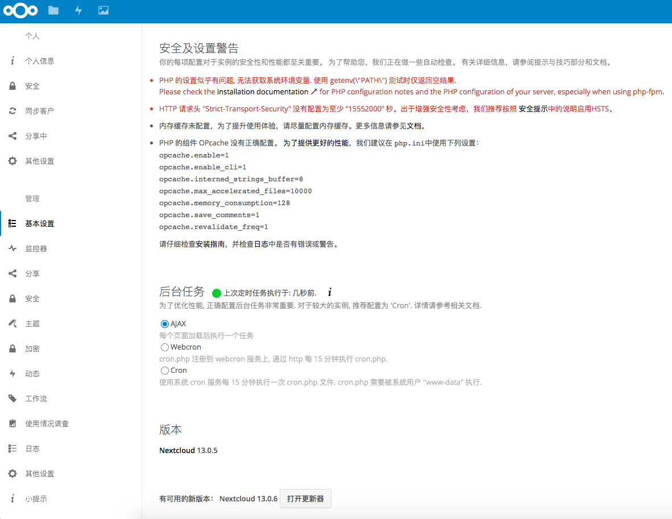Click the sync icon beside 同步客户

pos(13,111)
